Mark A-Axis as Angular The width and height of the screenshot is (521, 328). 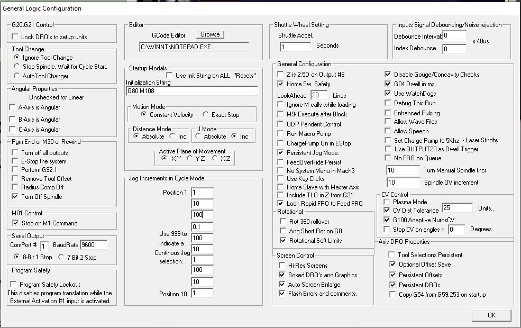(13, 107)
